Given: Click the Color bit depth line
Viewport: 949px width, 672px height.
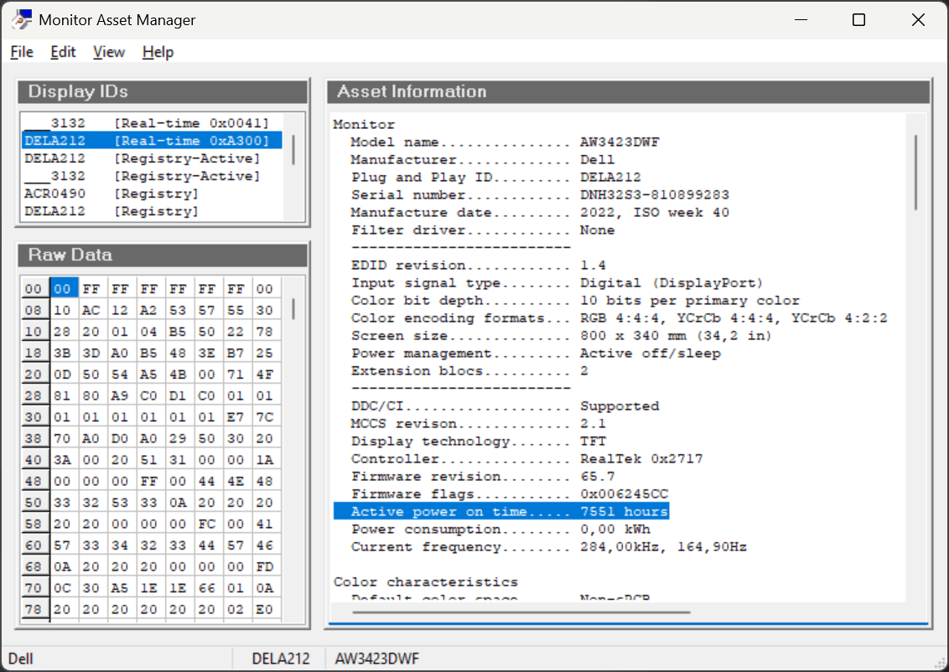Looking at the screenshot, I should [x=575, y=300].
